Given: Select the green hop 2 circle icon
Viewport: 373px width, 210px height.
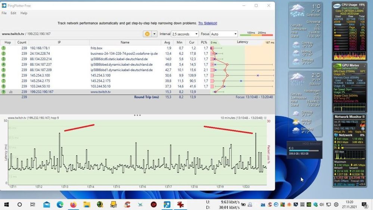Looking at the screenshot, I should (x=3, y=53).
